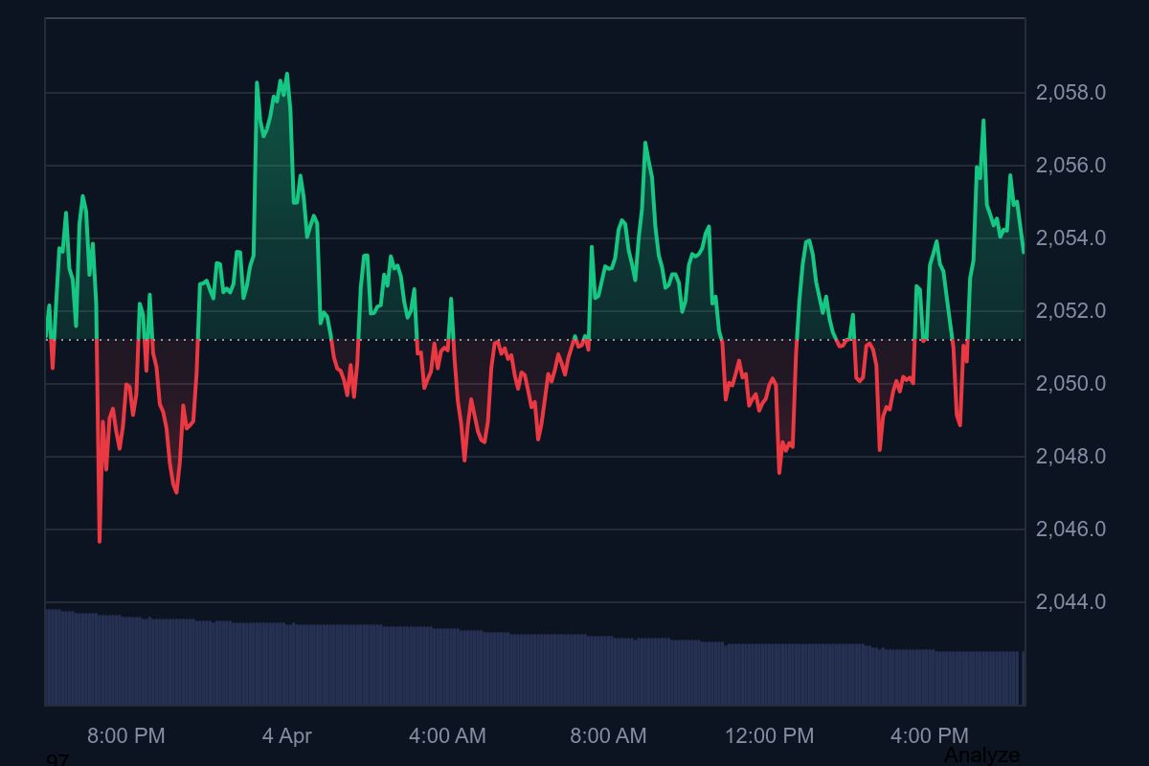
Task: Select the 12:00 PM time axis label
Action: point(769,735)
